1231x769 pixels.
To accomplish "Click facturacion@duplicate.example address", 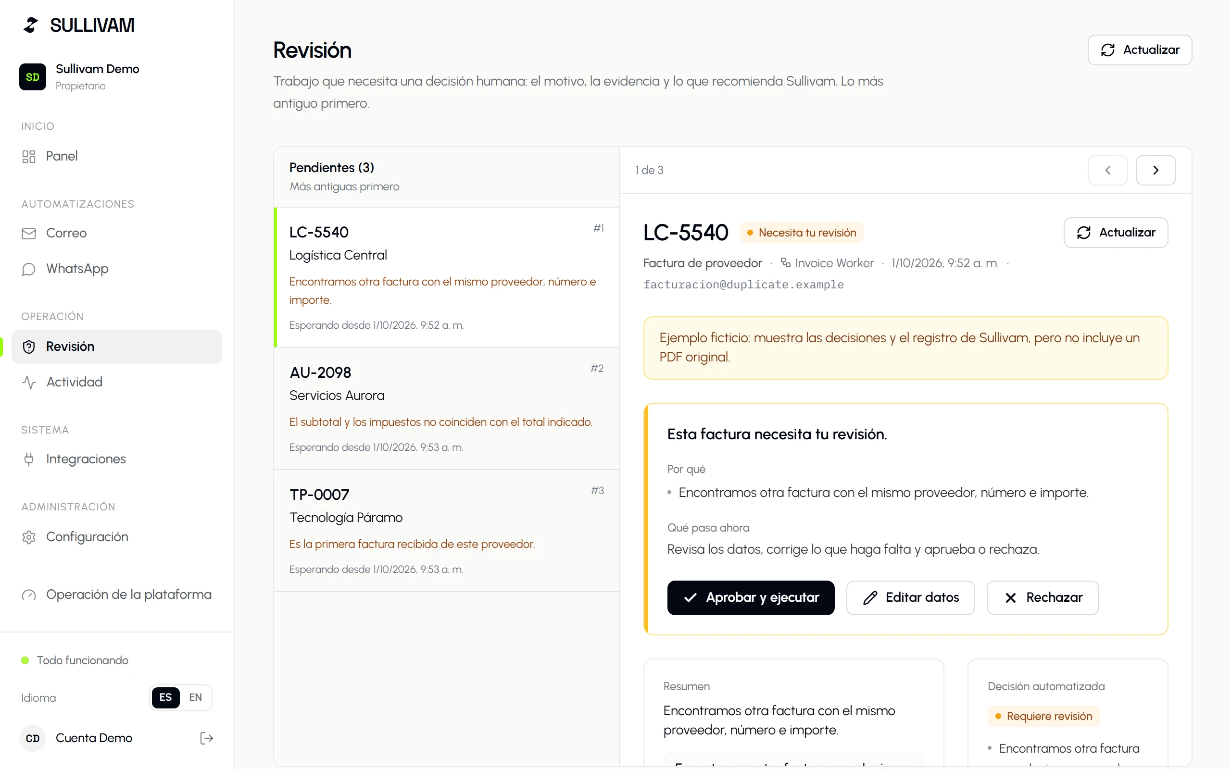I will point(743,285).
